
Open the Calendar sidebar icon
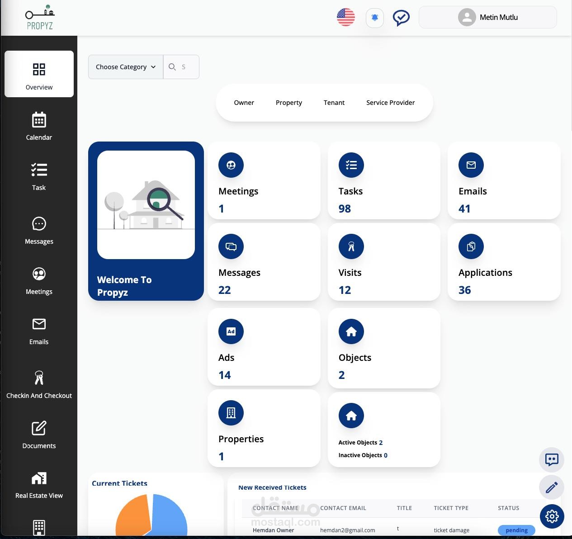[39, 121]
